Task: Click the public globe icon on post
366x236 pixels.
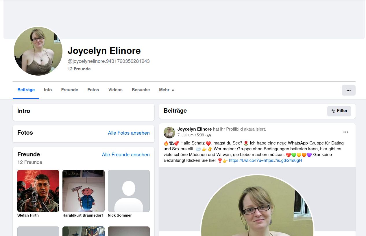Action: coord(209,135)
